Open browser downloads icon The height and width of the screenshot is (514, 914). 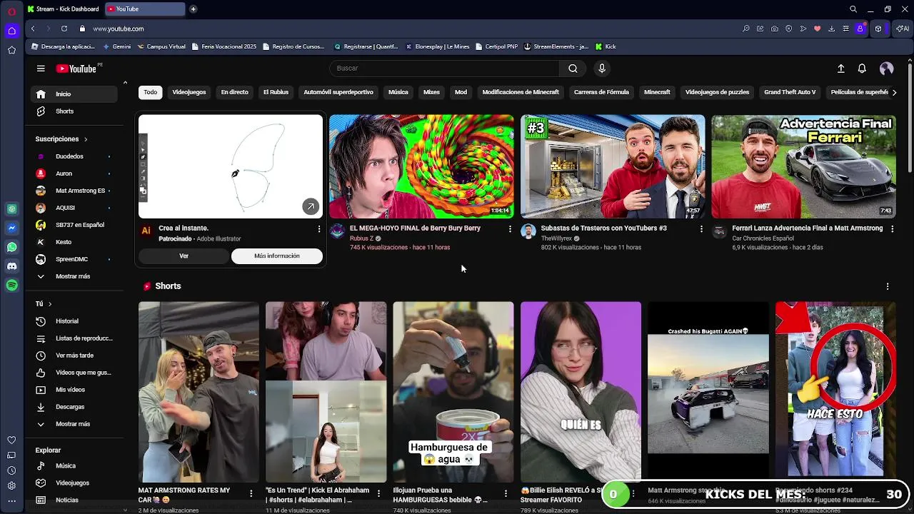pos(831,29)
